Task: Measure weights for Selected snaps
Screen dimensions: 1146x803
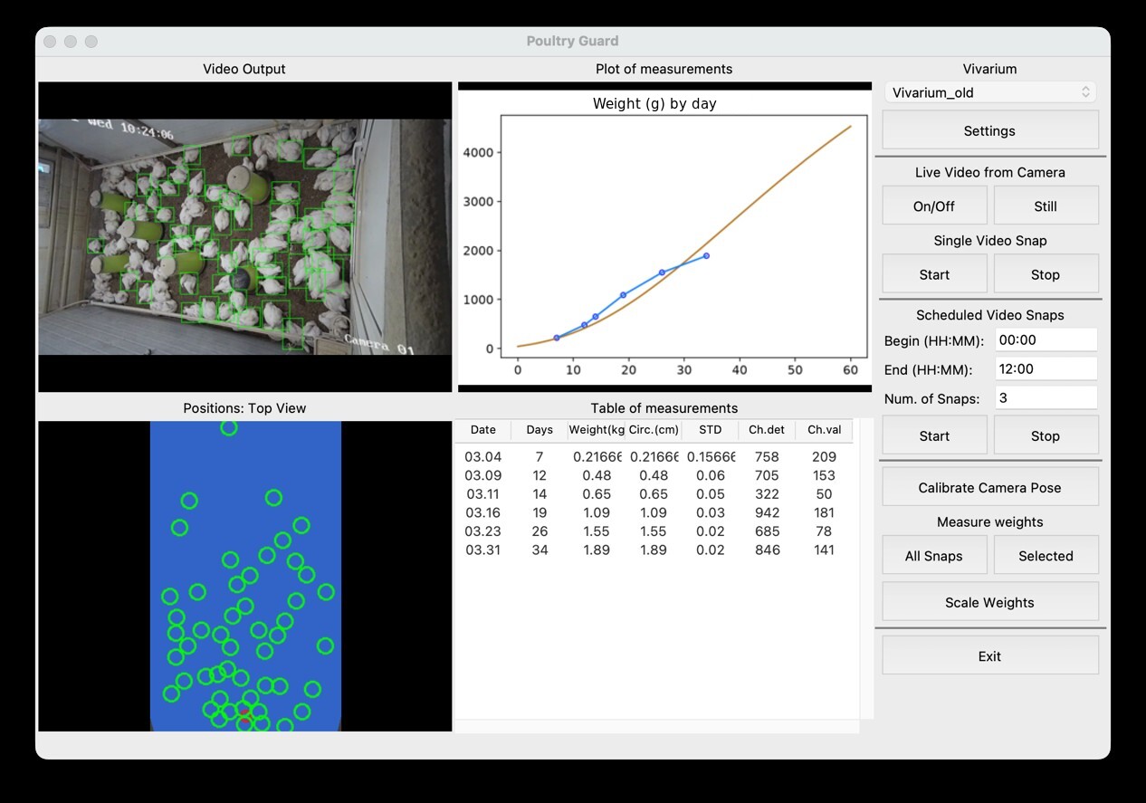Action: pyautogui.click(x=1046, y=556)
